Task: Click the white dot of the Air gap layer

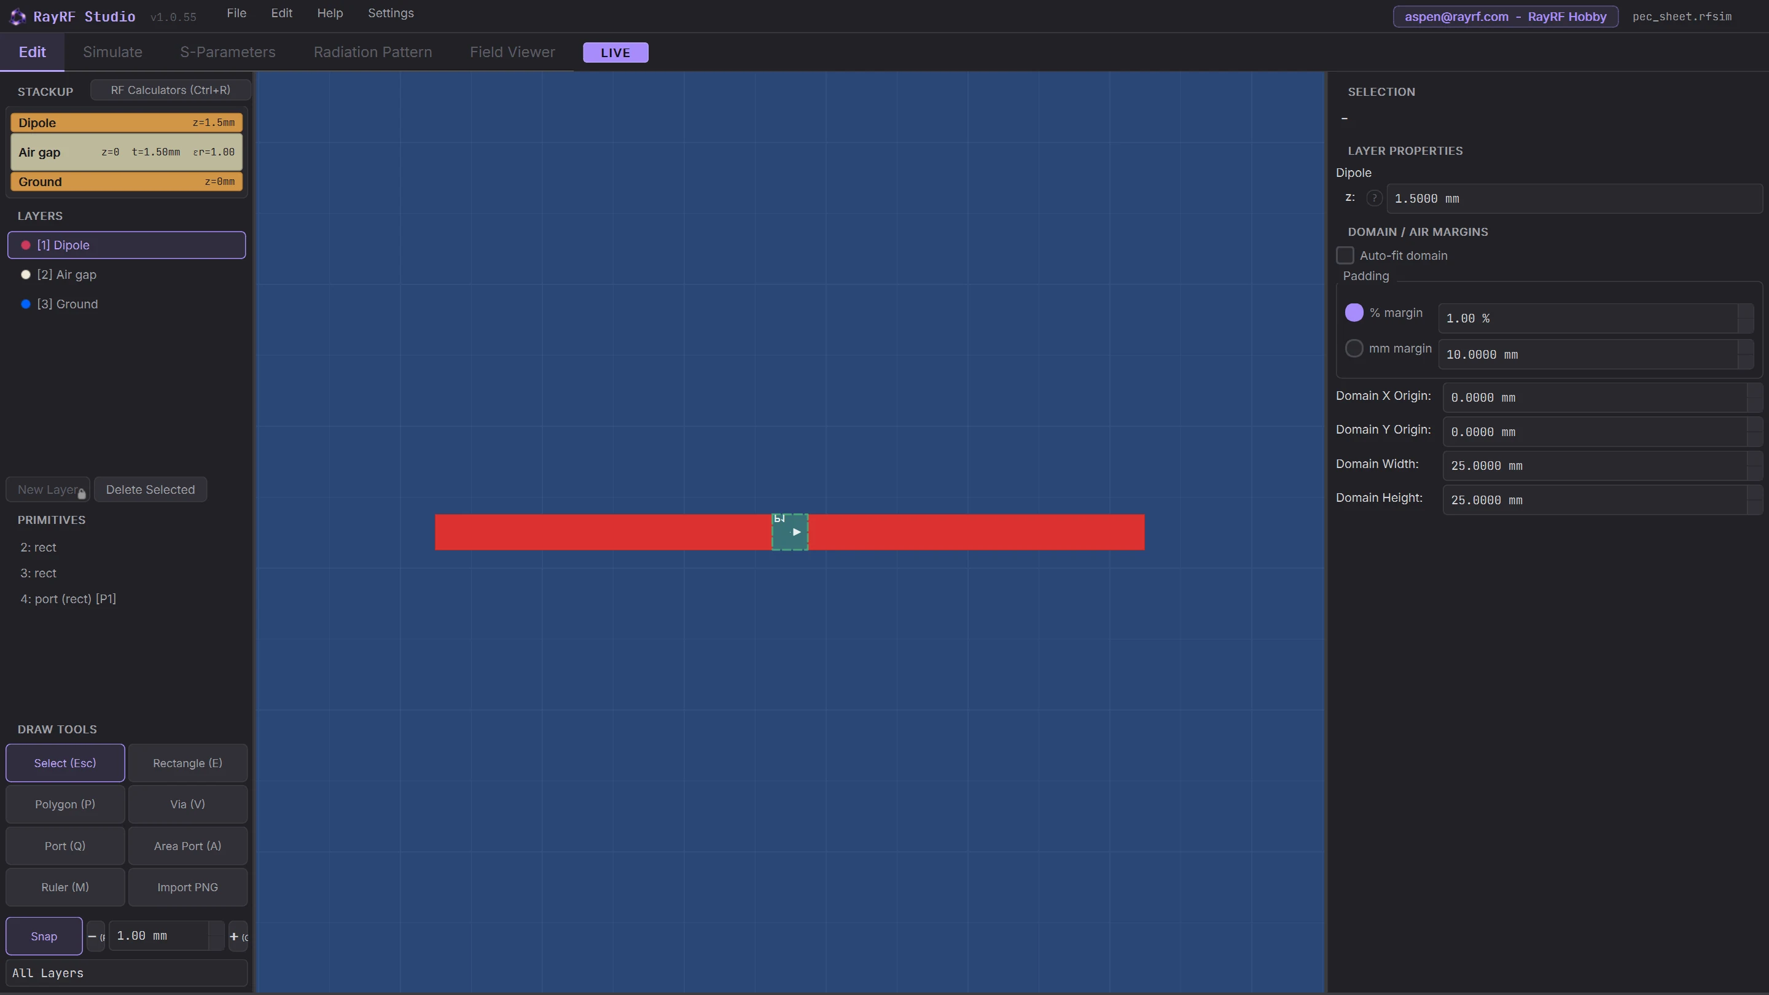Action: point(25,275)
